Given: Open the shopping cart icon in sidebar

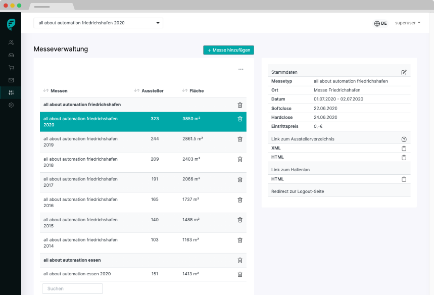Looking at the screenshot, I should coord(11,68).
